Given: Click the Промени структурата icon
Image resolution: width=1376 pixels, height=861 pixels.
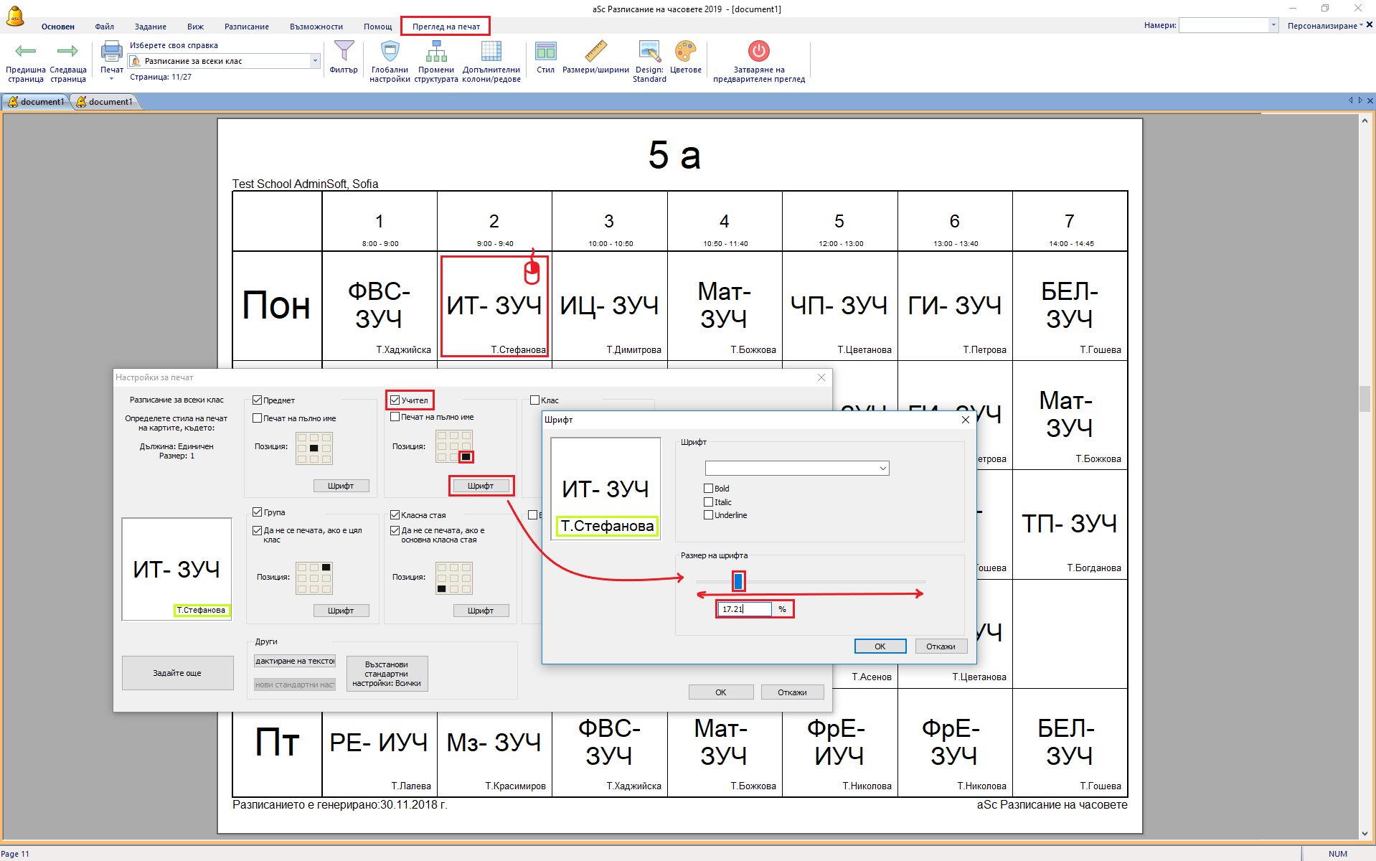Looking at the screenshot, I should [436, 52].
